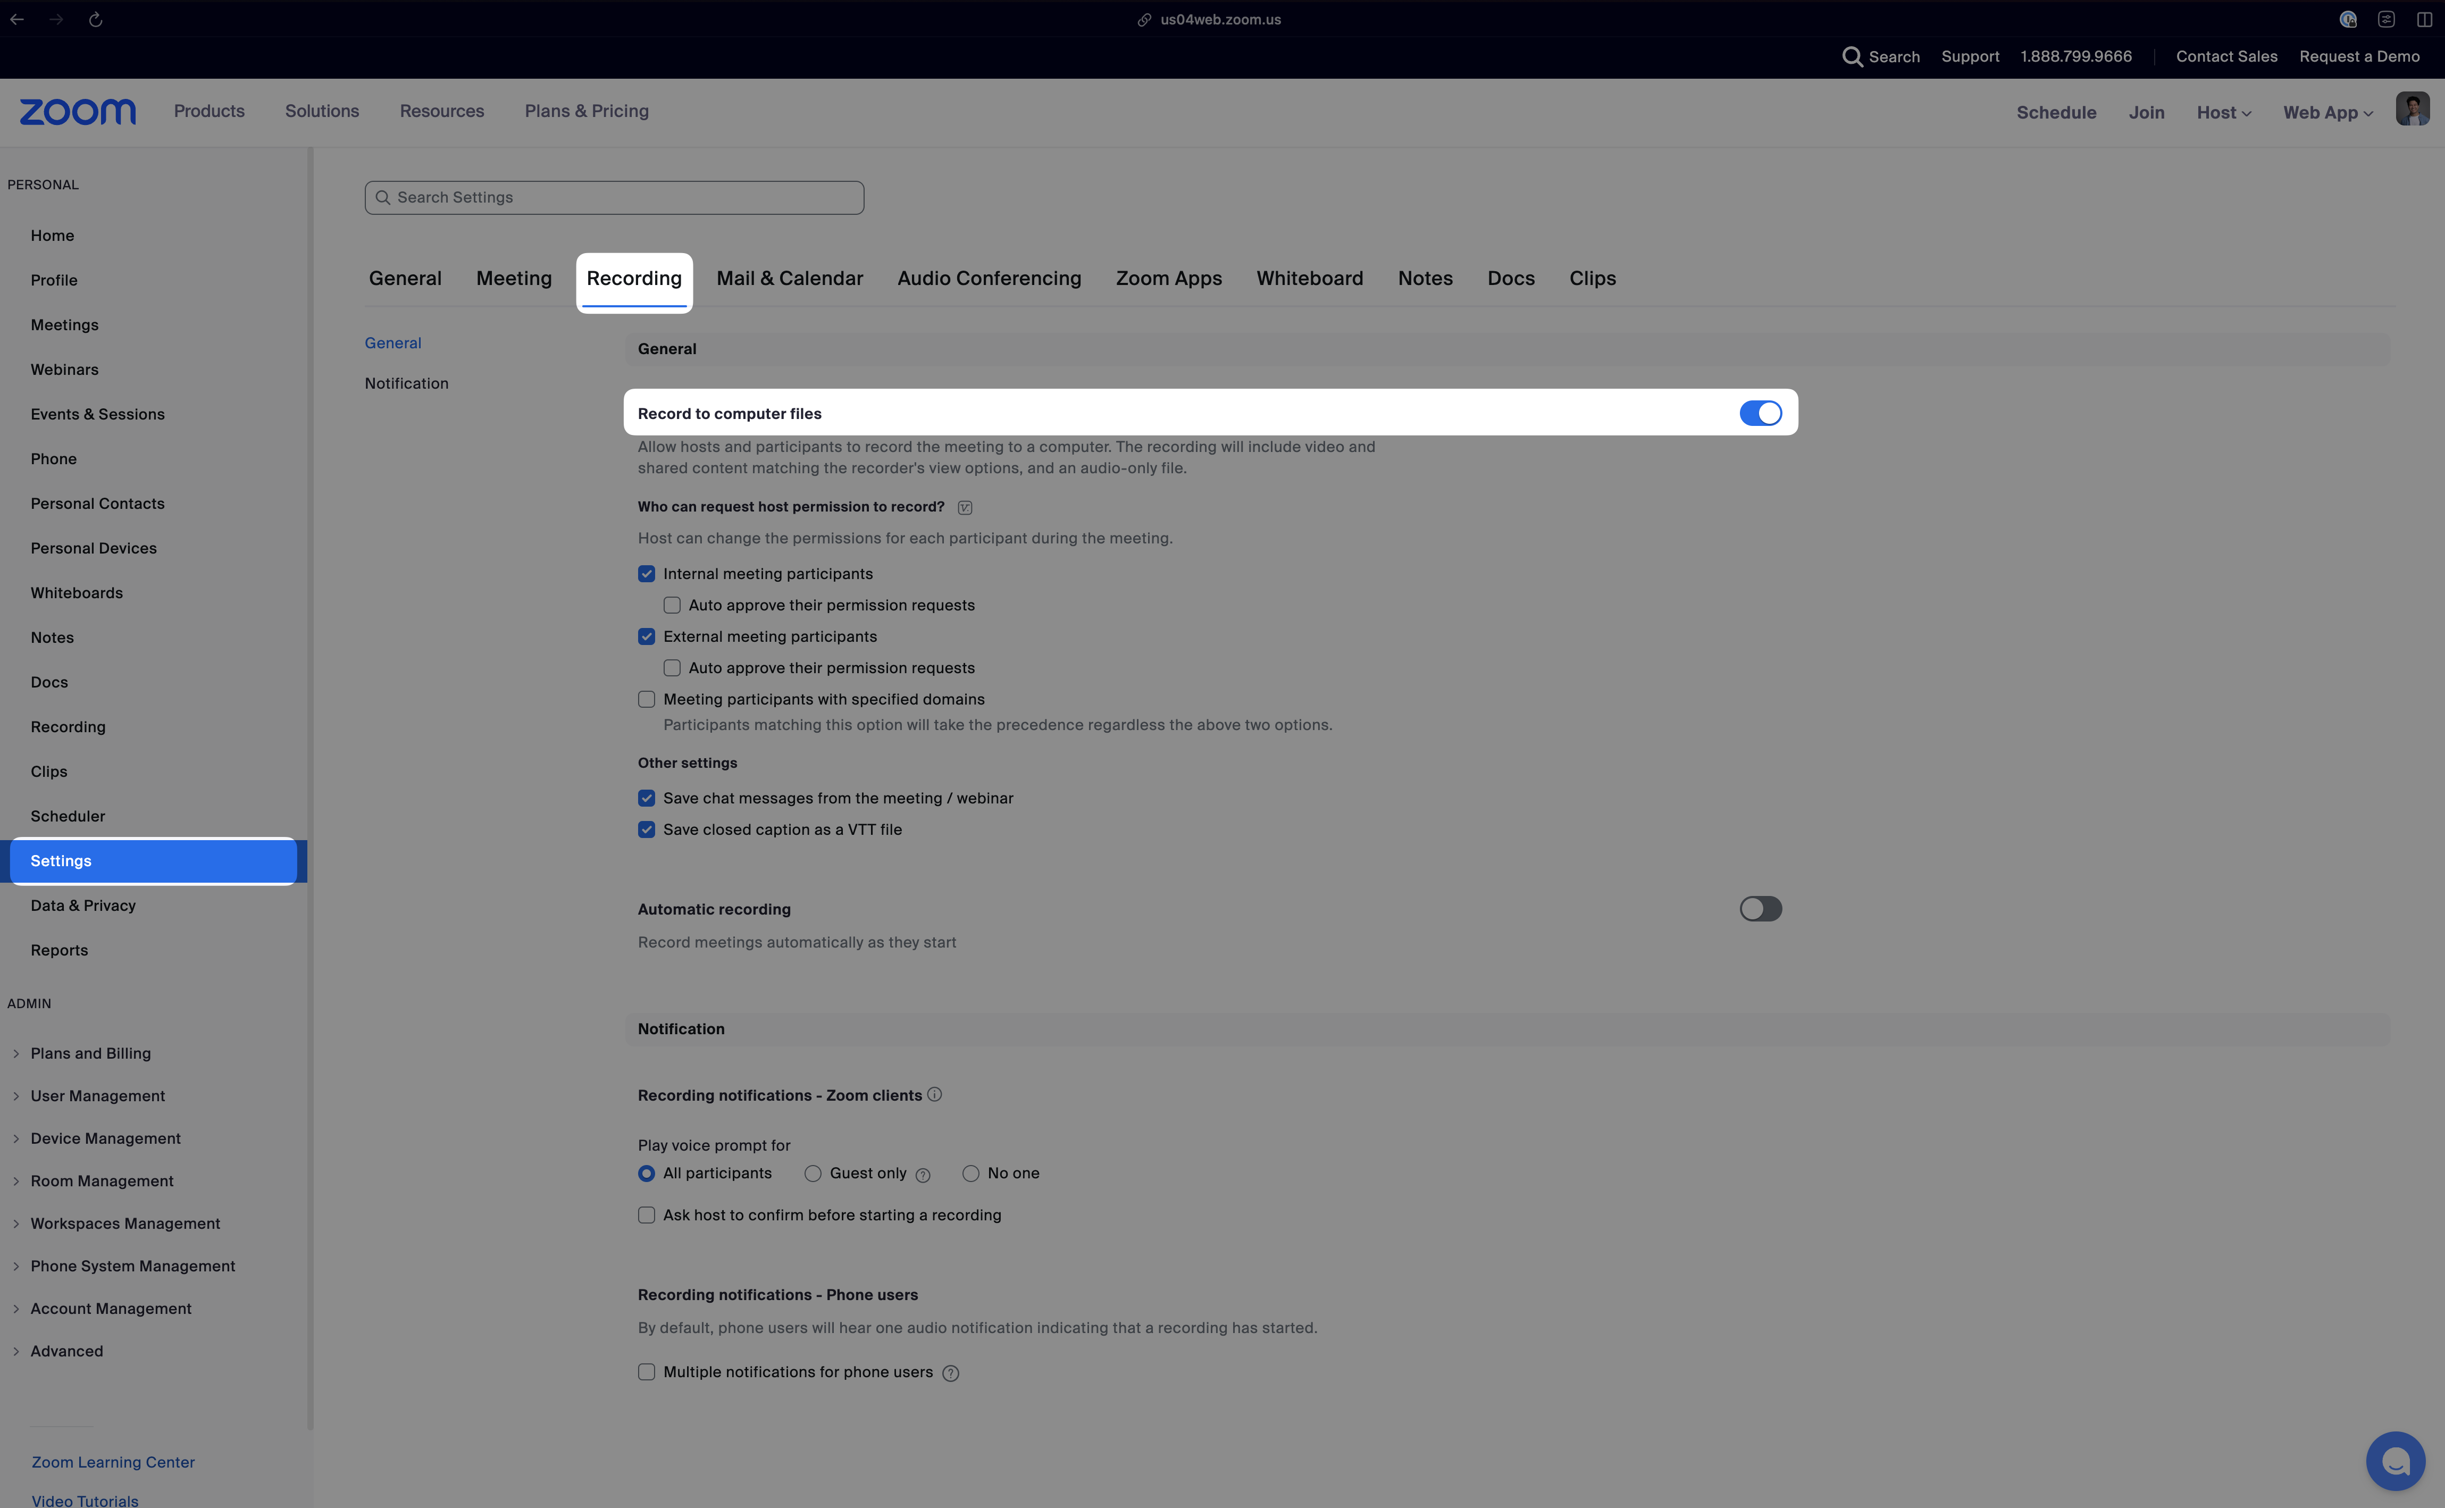Click help icon next to Multiple notifications for phone users
The height and width of the screenshot is (1508, 2445).
951,1373
